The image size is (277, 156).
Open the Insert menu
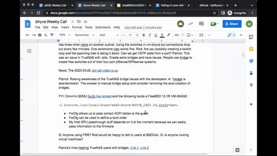click(65, 27)
